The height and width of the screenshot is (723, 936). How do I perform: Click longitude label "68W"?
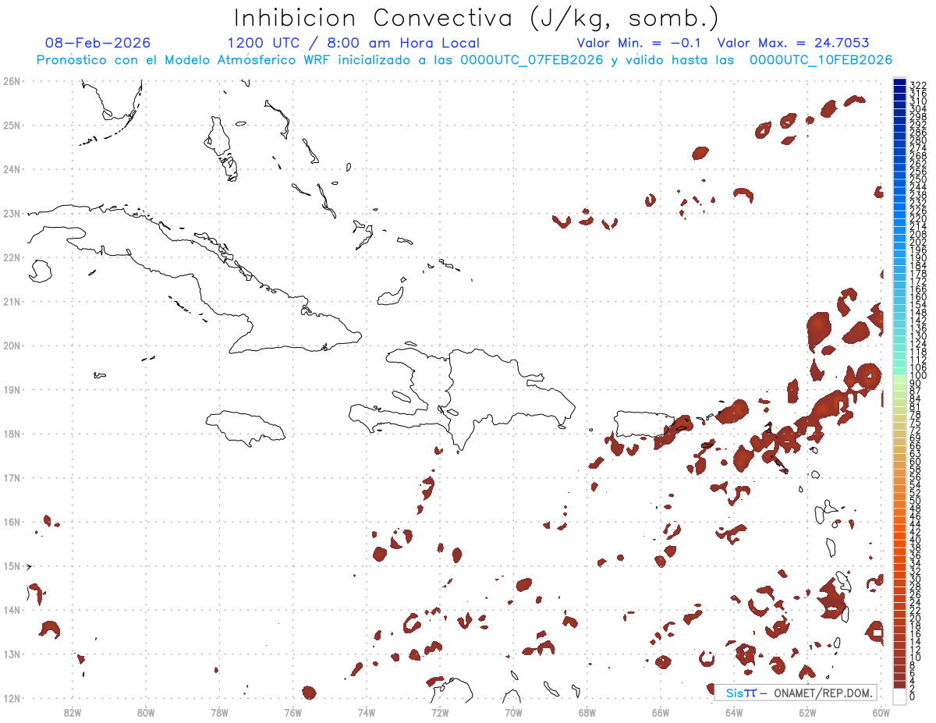587,713
